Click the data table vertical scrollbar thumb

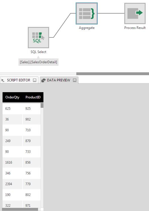click(42, 106)
